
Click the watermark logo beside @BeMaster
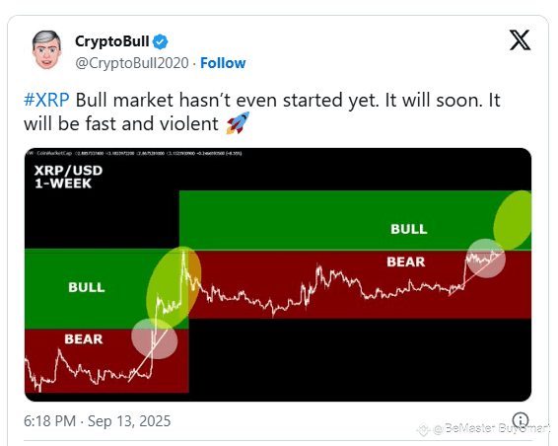[424, 429]
